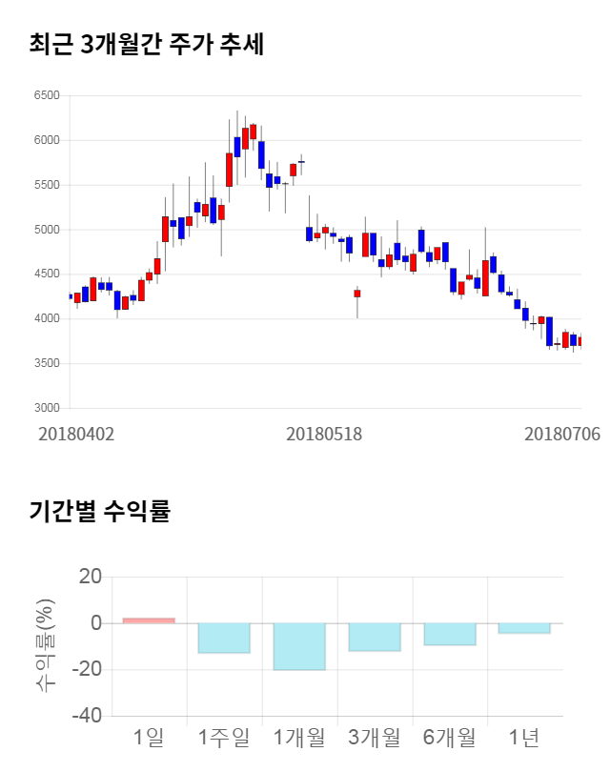Select the 3개월 return bar
This screenshot has width=610, height=772.
[x=375, y=637]
